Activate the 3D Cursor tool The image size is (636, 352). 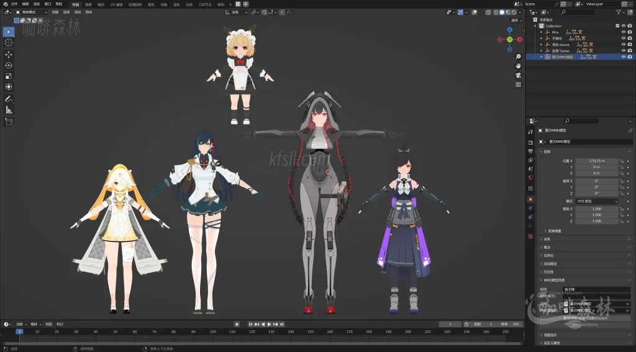tap(9, 43)
